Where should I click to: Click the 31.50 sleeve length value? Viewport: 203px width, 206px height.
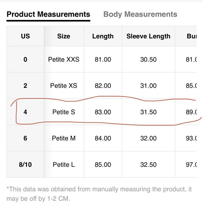click(x=148, y=112)
